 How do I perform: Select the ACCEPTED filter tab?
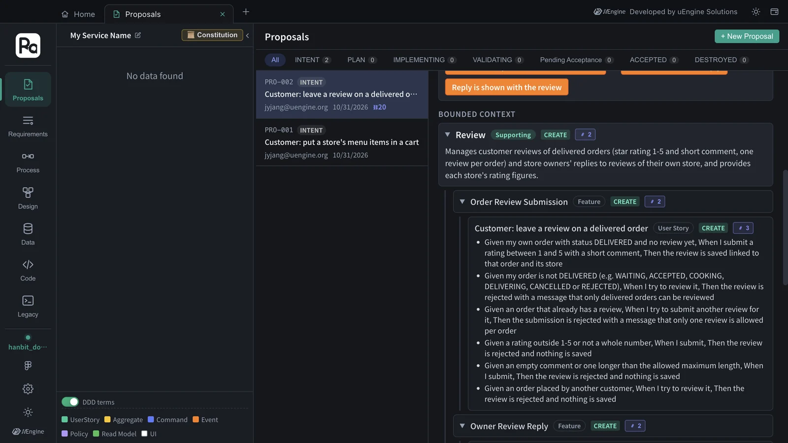tap(654, 60)
